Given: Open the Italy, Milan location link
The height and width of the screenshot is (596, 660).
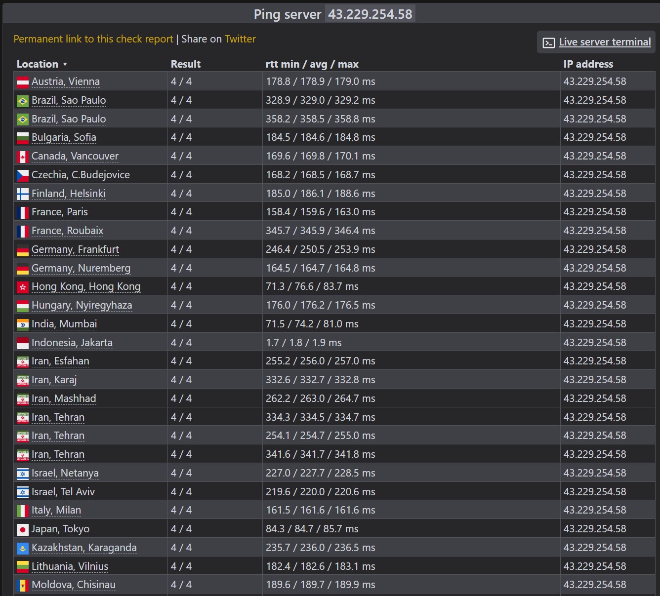Looking at the screenshot, I should (x=56, y=510).
